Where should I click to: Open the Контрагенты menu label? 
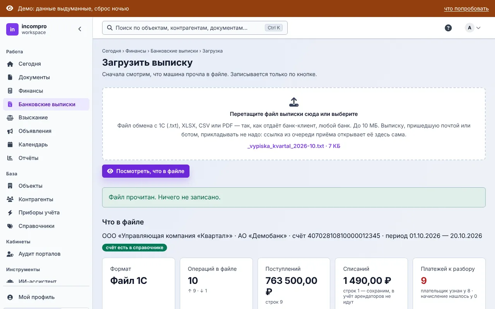click(36, 199)
